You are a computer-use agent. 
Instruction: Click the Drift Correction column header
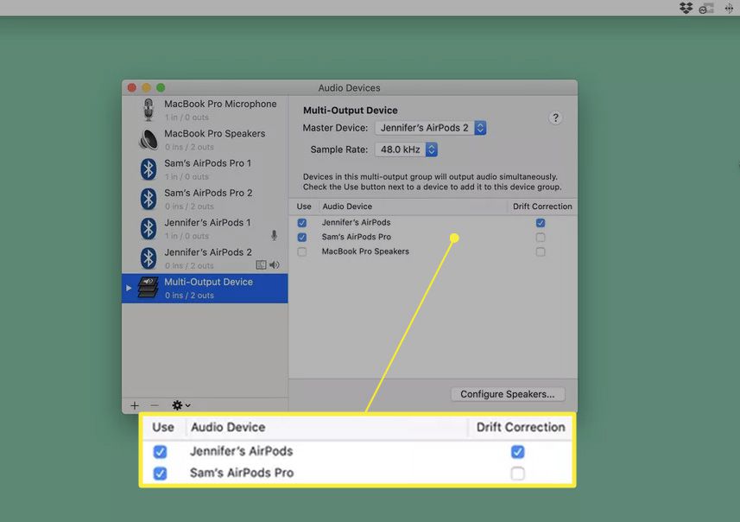point(541,207)
